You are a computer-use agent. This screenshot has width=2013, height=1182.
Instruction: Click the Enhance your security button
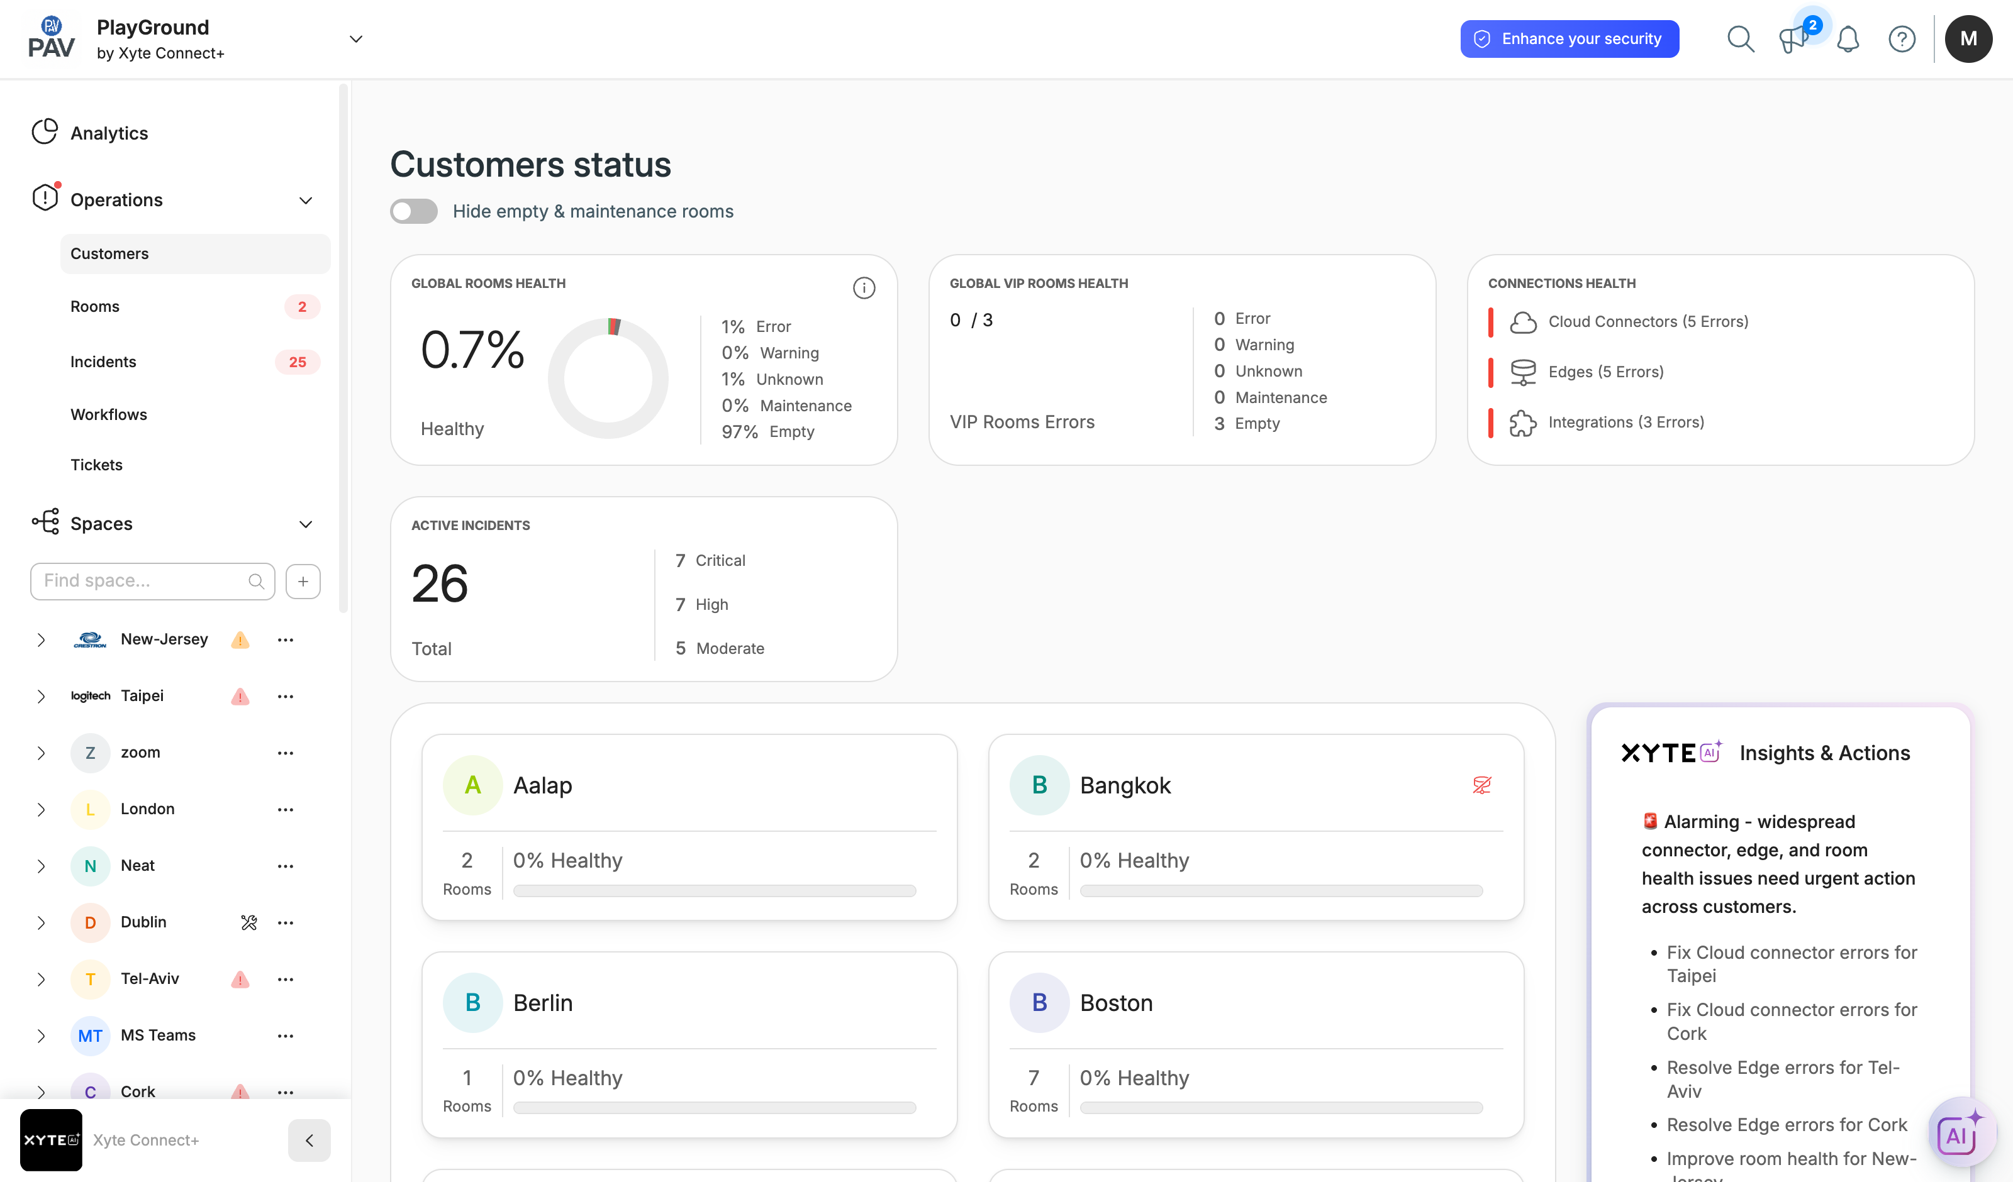click(x=1570, y=38)
